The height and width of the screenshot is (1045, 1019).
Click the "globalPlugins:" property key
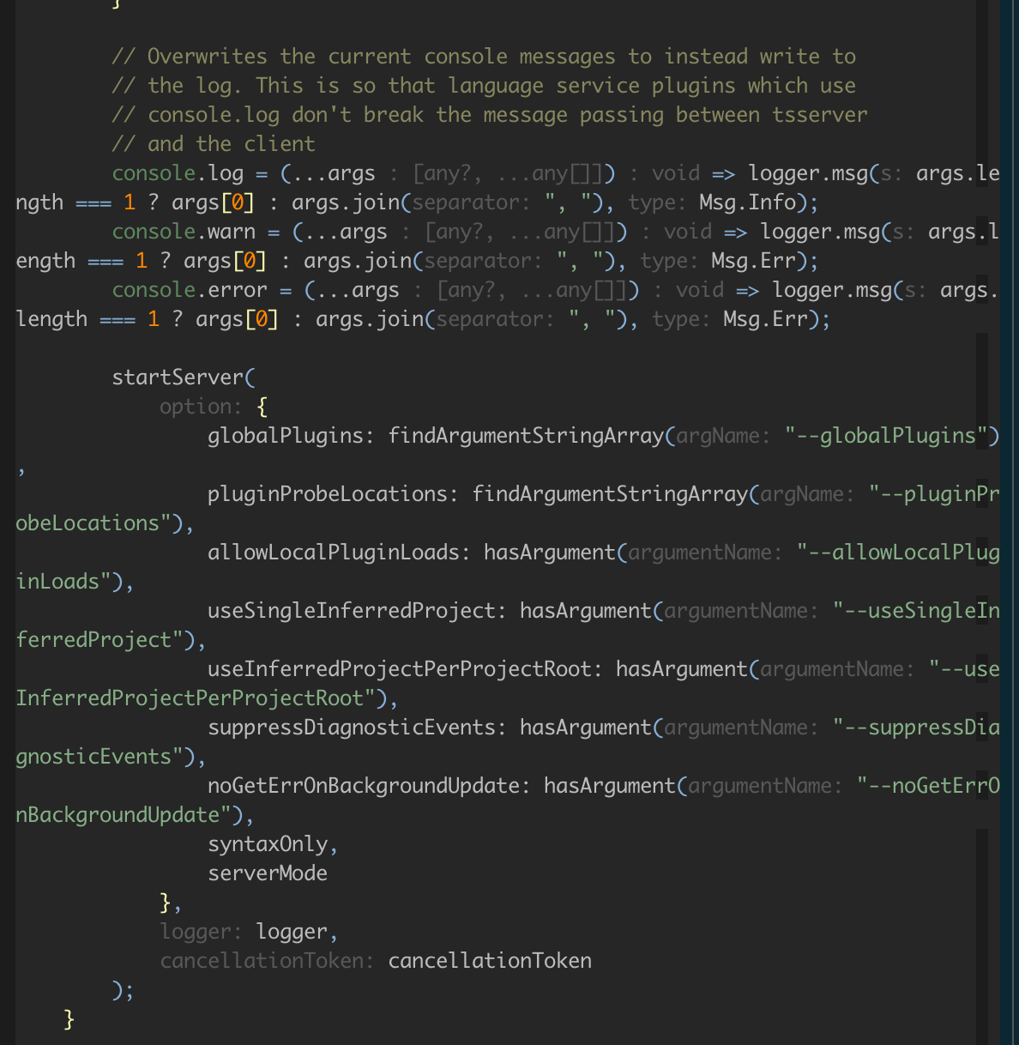291,436
